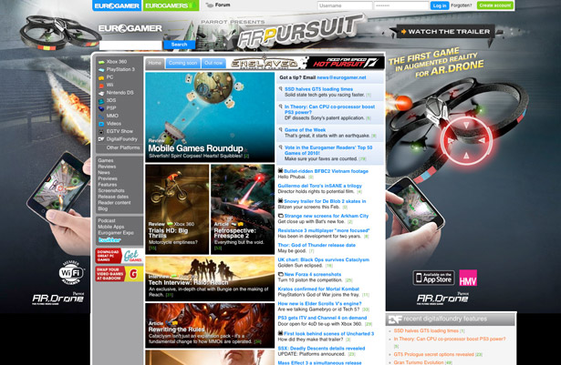Viewport: 561px width, 365px height.
Task: Open Podcast link in sidebar
Action: (x=107, y=220)
